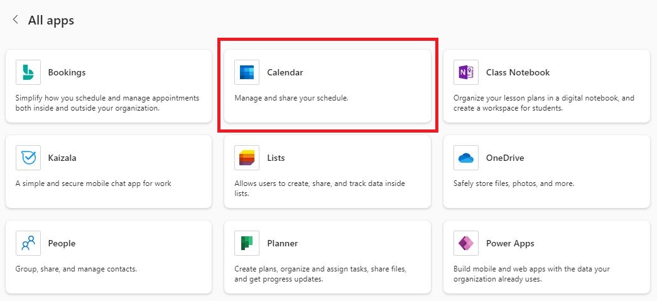Click the Lists app icon
The height and width of the screenshot is (301, 657).
[x=247, y=158]
